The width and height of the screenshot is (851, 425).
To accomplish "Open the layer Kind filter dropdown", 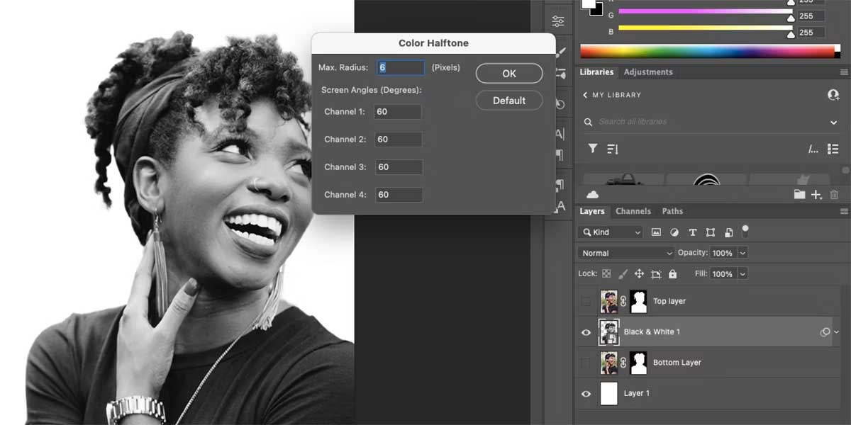I will 611,232.
